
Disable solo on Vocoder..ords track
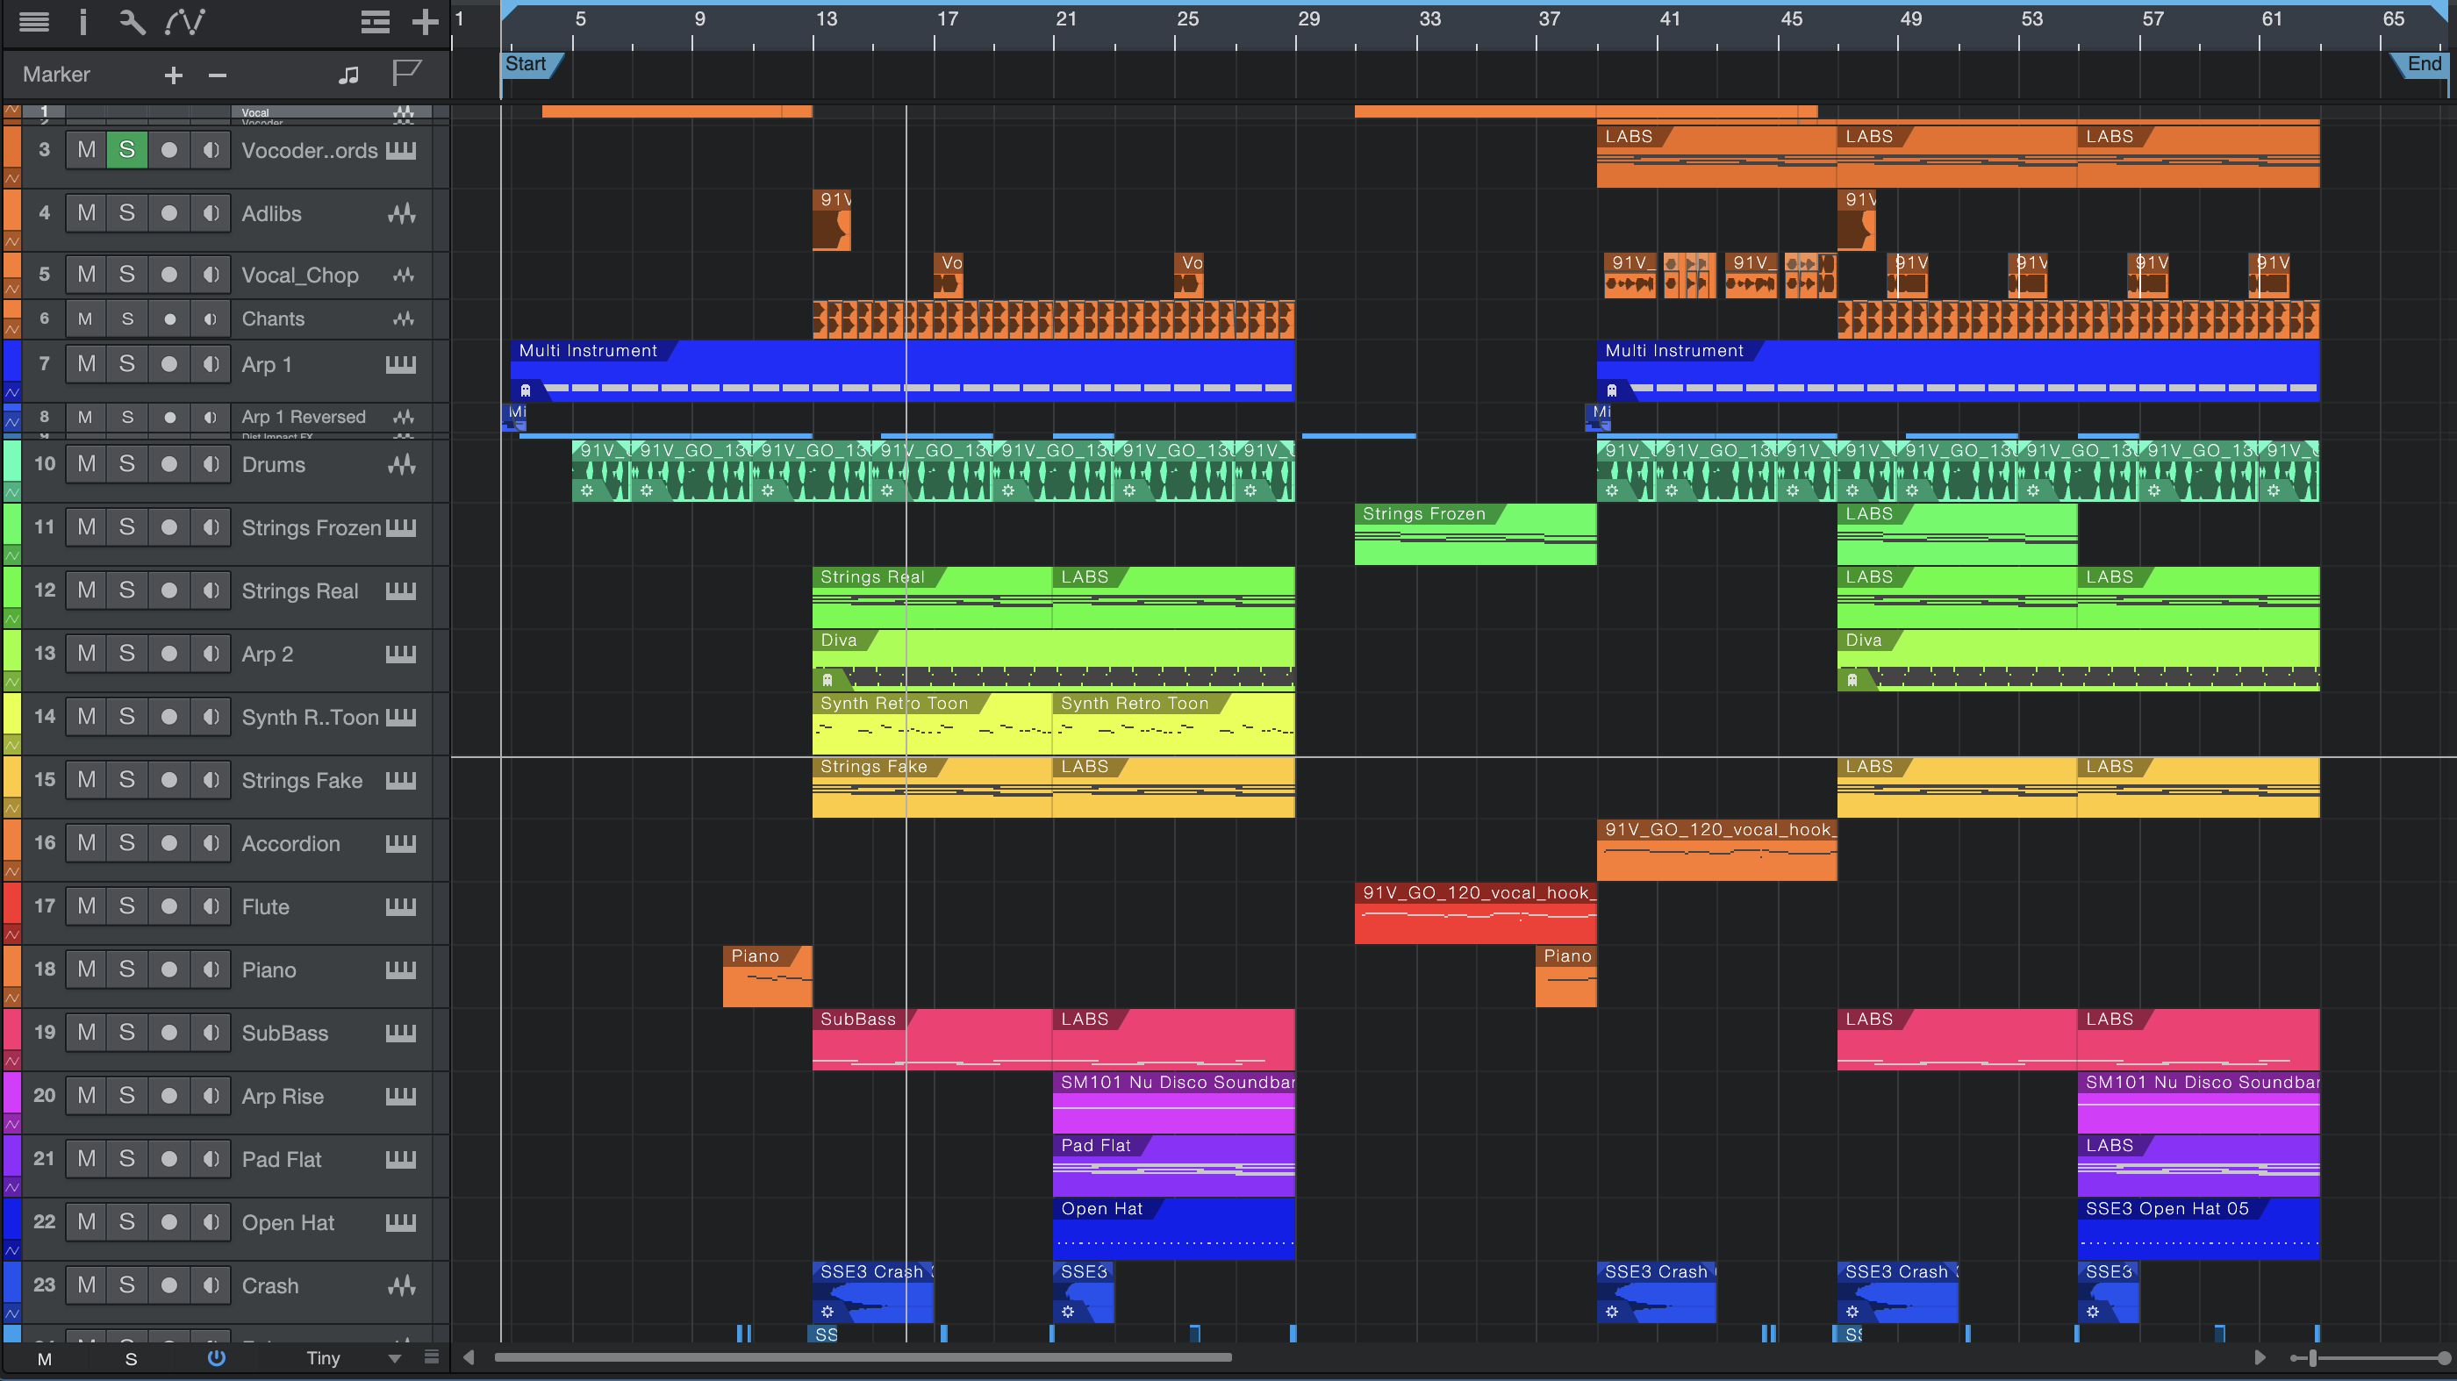(127, 150)
